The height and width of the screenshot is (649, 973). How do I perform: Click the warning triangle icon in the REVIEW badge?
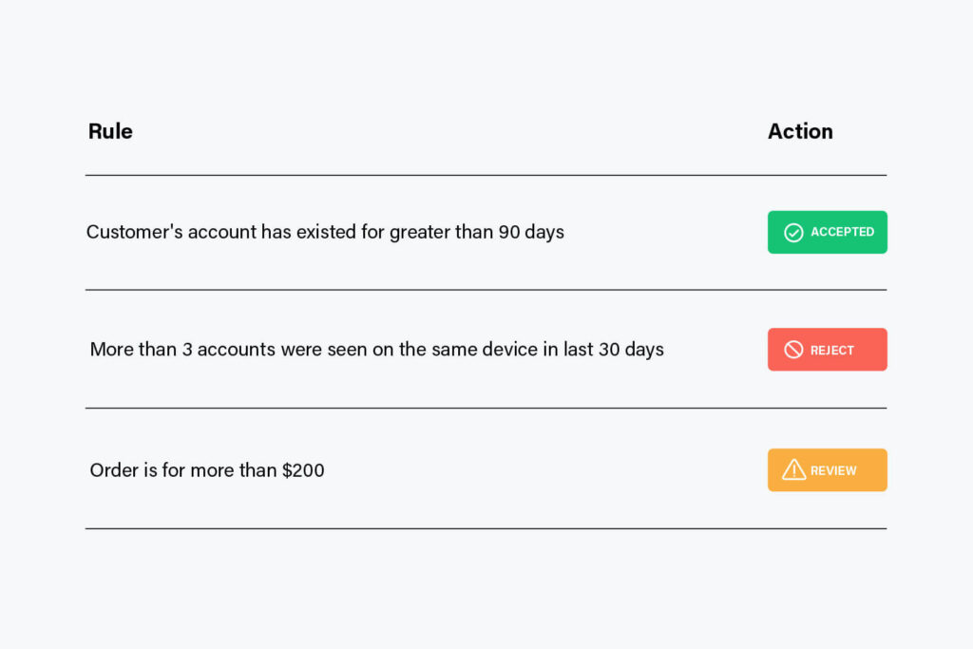coord(793,470)
